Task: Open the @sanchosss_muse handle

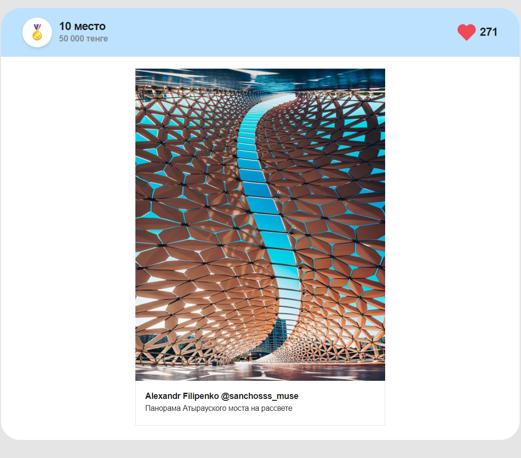Action: point(259,396)
